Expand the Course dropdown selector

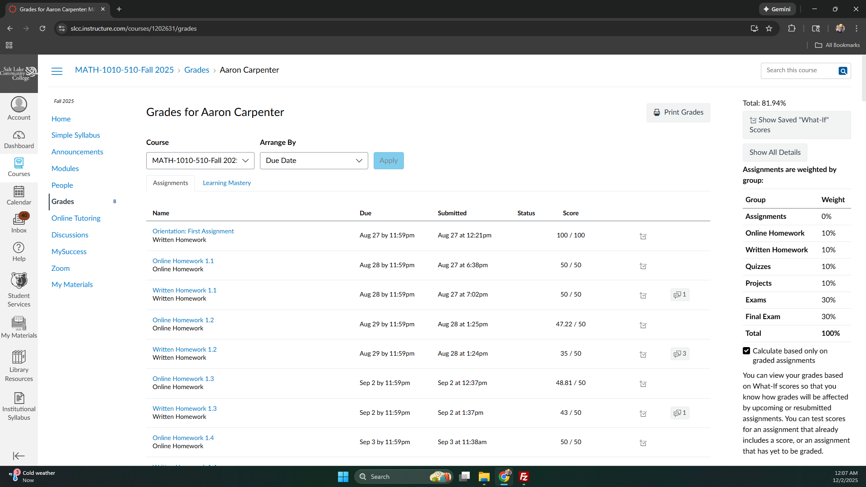200,161
